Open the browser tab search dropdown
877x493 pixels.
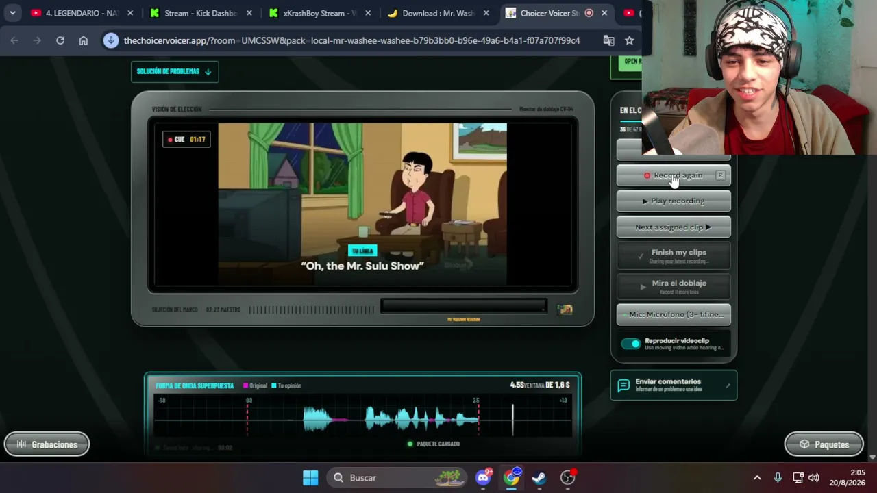coord(12,13)
